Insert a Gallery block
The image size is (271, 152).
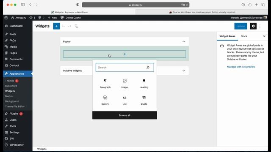pyautogui.click(x=105, y=100)
